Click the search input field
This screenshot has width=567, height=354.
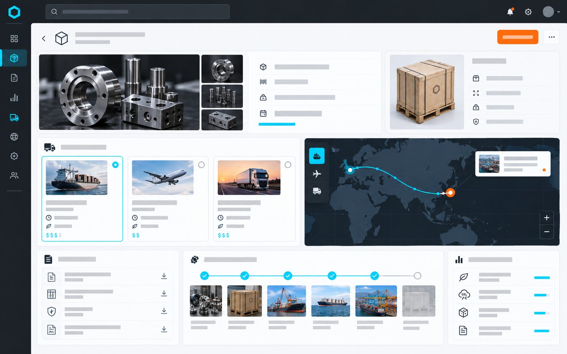138,12
